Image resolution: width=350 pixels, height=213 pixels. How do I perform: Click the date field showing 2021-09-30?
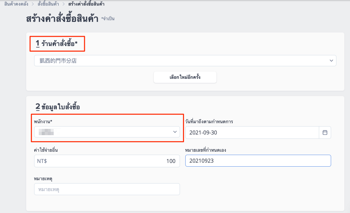[x=252, y=133]
